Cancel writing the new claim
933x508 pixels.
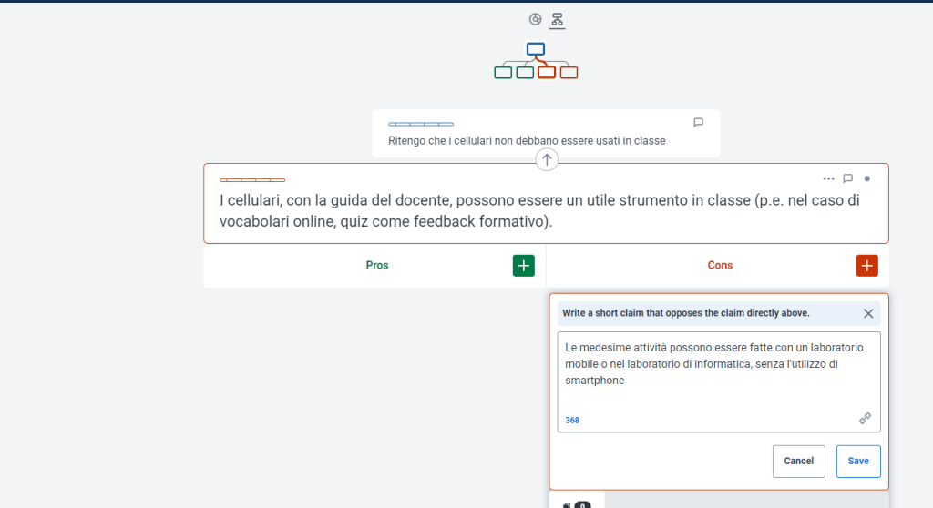[x=798, y=461]
